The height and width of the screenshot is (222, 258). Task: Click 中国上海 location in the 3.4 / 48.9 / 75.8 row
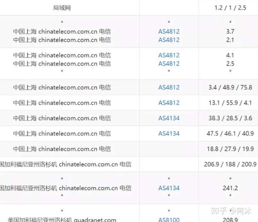pos(62,87)
